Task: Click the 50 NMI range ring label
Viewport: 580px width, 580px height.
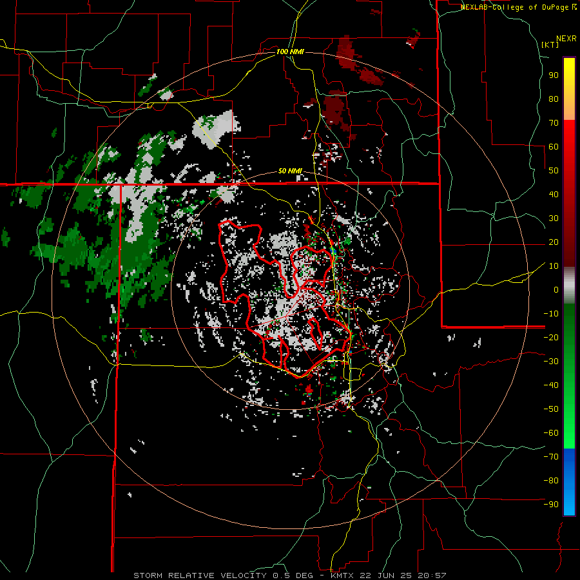Action: click(290, 171)
